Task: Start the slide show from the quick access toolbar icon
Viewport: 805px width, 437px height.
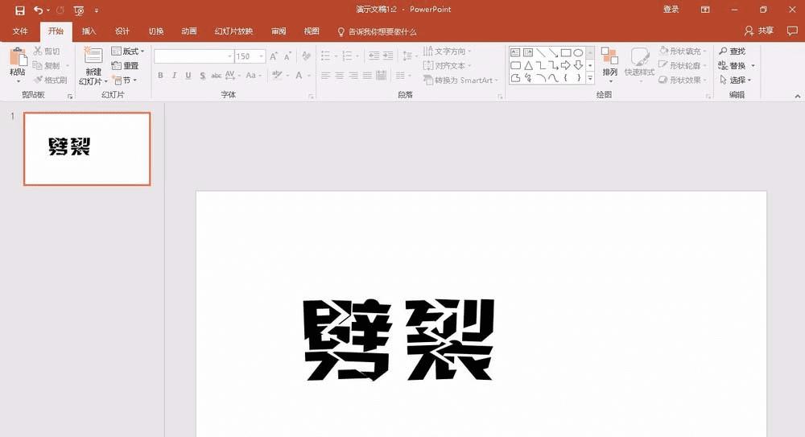Action: (x=79, y=10)
